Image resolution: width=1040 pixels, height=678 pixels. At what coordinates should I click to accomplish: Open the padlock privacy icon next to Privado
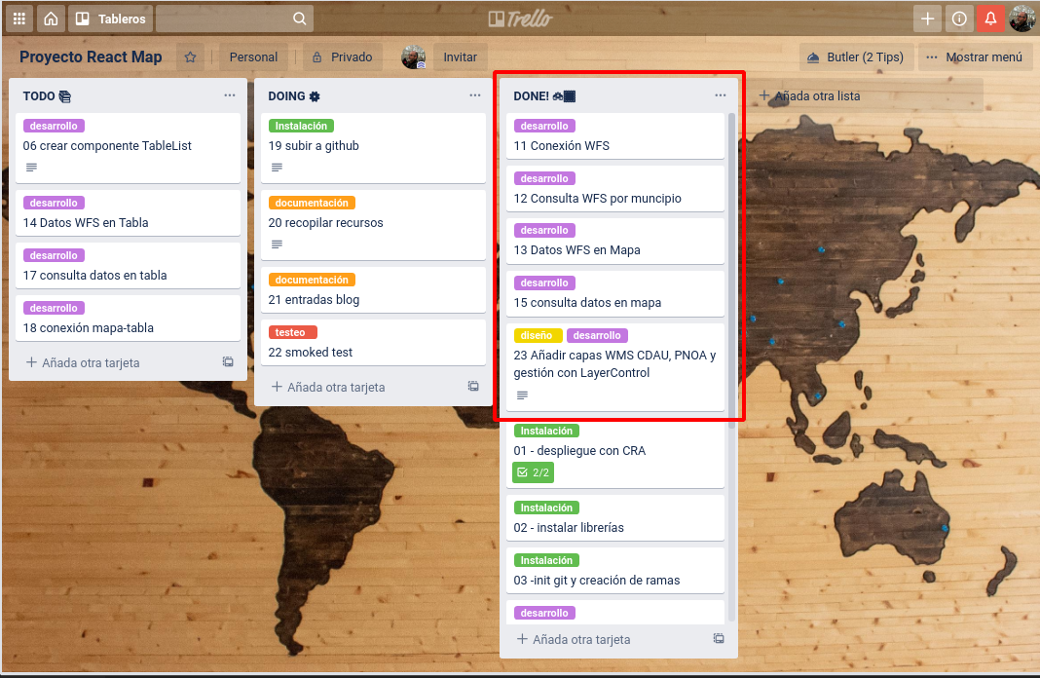pos(318,56)
